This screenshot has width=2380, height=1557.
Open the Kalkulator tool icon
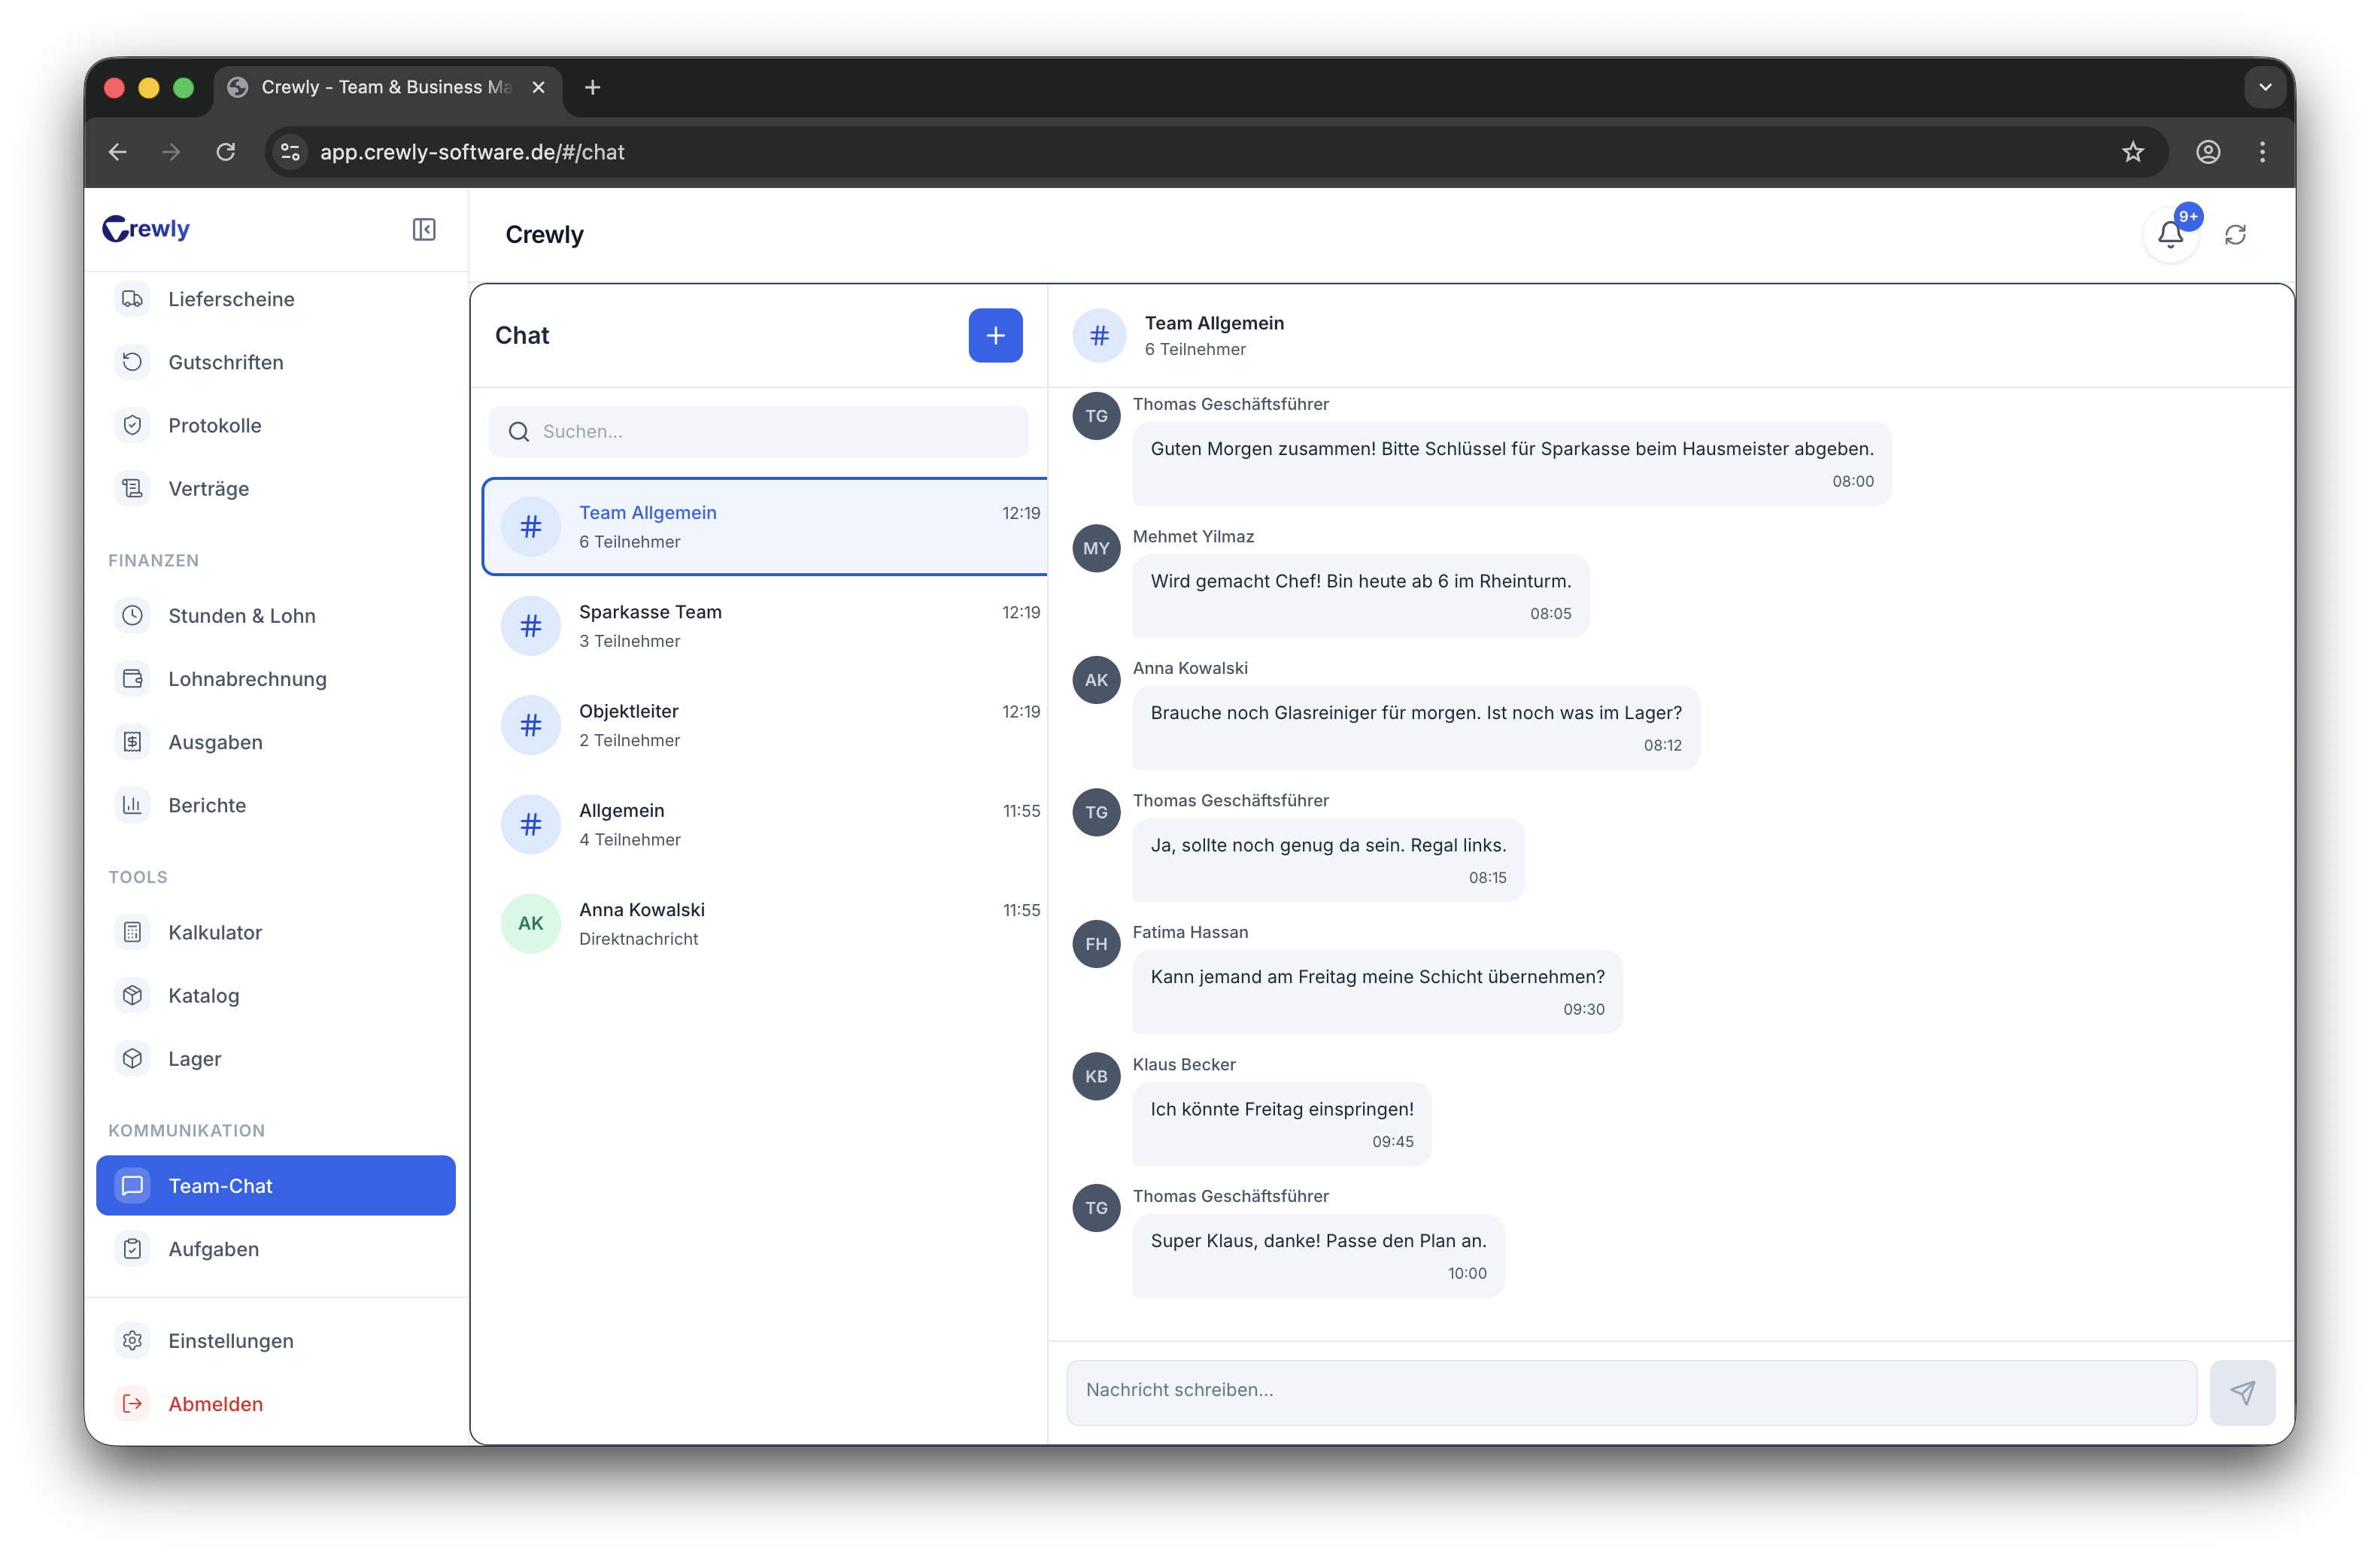click(133, 931)
